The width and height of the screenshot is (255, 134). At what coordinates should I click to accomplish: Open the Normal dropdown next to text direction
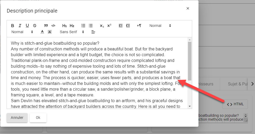click(160, 26)
